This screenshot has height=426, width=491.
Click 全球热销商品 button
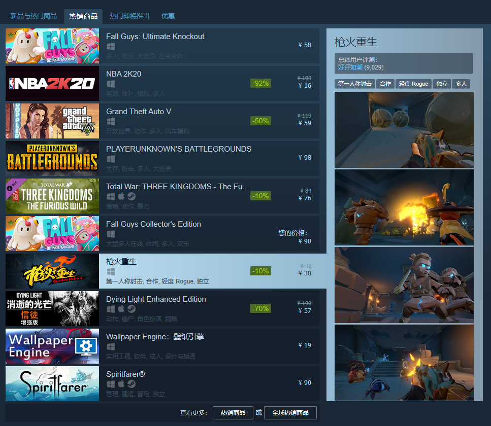(290, 412)
